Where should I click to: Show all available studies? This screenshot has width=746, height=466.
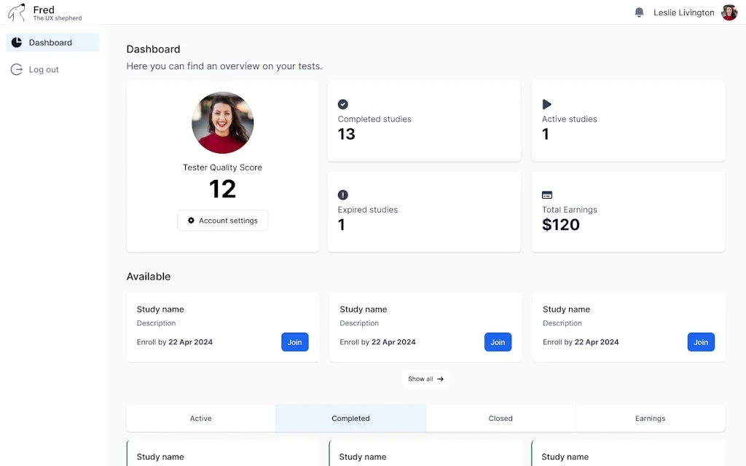[x=425, y=379]
